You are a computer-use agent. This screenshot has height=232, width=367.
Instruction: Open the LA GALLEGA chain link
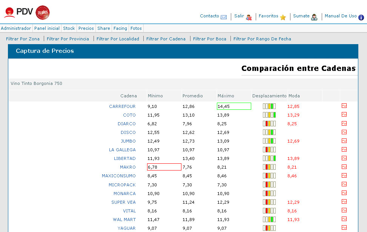pyautogui.click(x=122, y=150)
